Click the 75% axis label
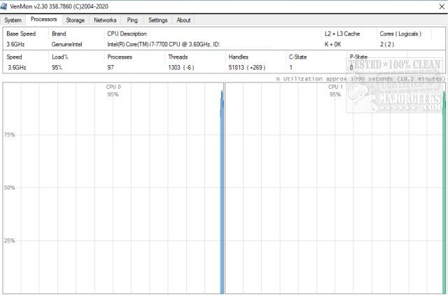This screenshot has height=295, width=448. tap(9, 135)
